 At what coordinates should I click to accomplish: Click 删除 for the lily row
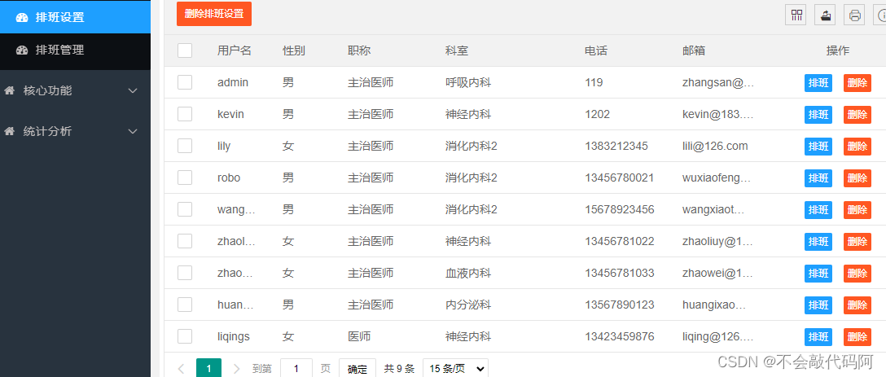point(857,147)
